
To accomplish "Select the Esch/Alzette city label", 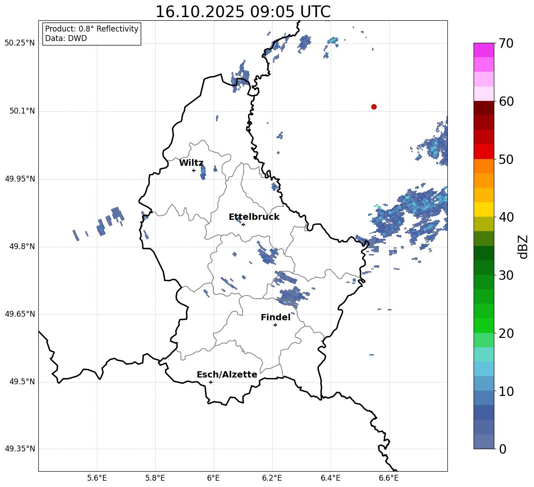I will point(227,375).
